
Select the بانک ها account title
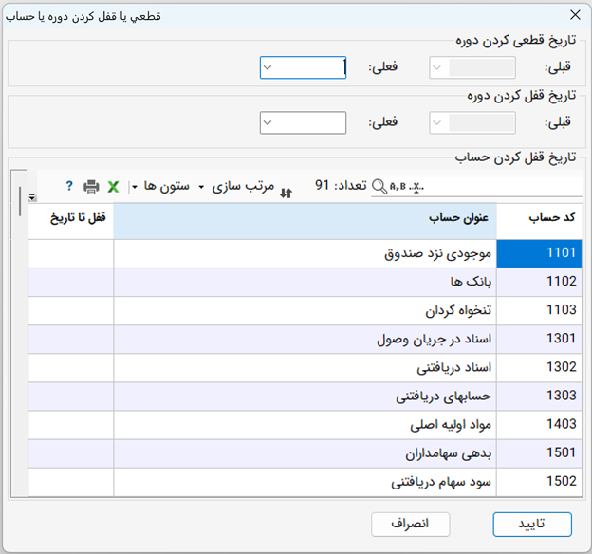(x=471, y=282)
